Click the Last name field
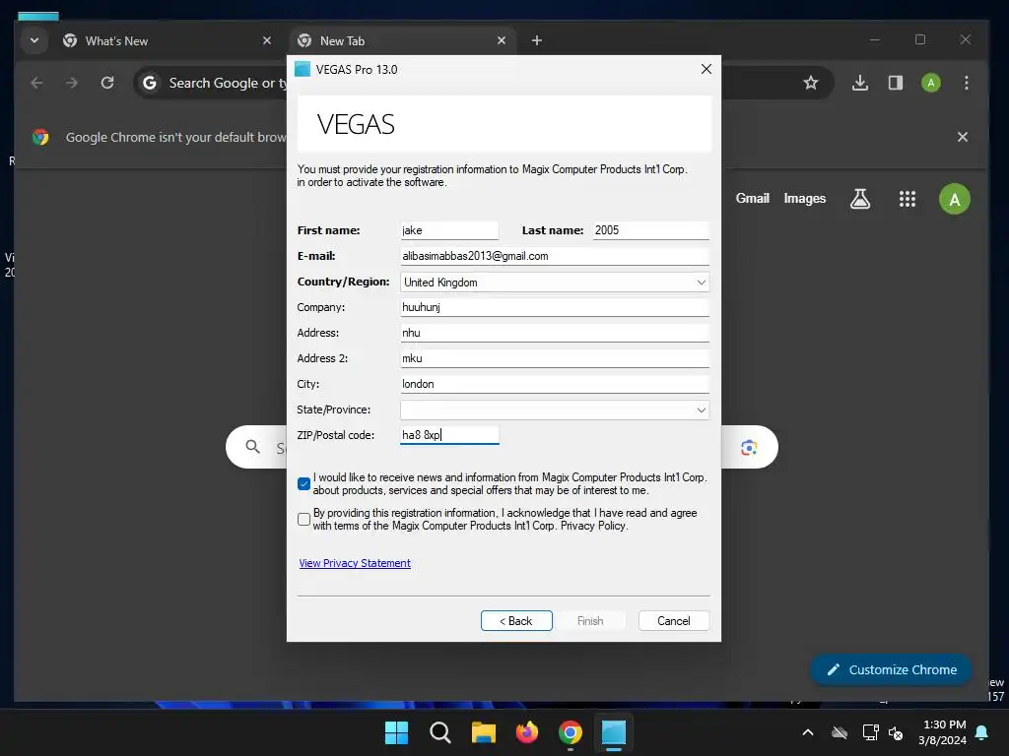The width and height of the screenshot is (1009, 756). coord(650,230)
